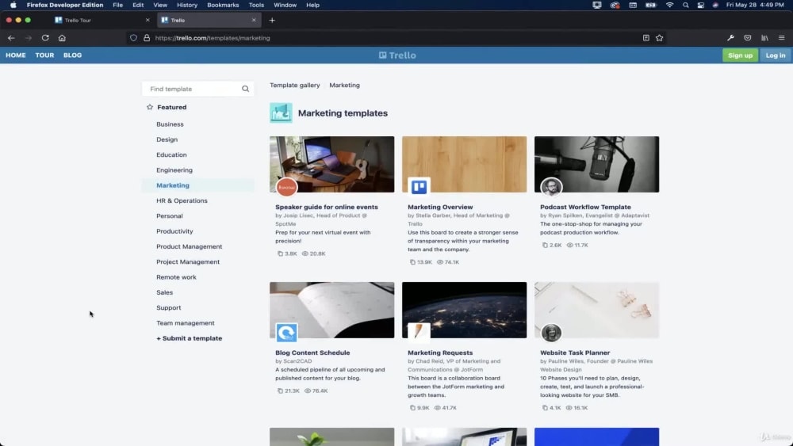This screenshot has height=446, width=793.
Task: Open the Bookmarks menu
Action: [x=223, y=5]
